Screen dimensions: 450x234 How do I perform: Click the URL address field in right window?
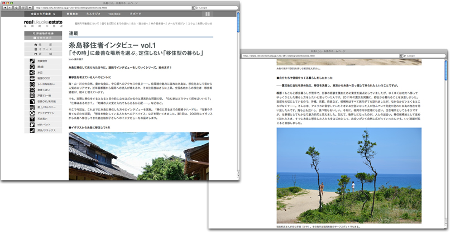(x=320, y=56)
